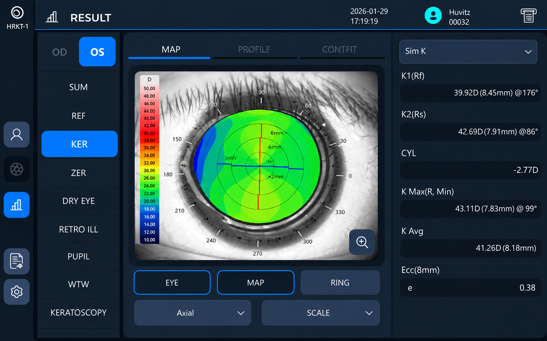547x341 pixels.
Task: Click the CYL value -2.77D
Action: click(470, 170)
